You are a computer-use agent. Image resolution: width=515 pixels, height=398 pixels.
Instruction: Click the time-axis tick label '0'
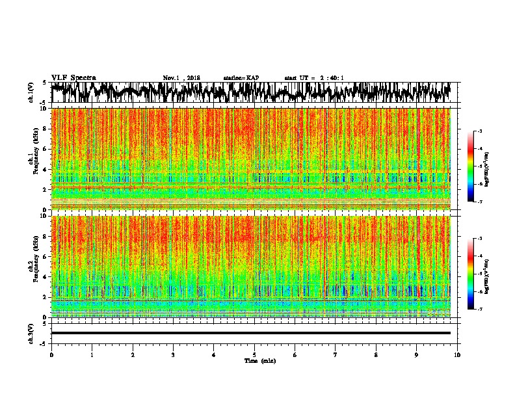[51, 355]
